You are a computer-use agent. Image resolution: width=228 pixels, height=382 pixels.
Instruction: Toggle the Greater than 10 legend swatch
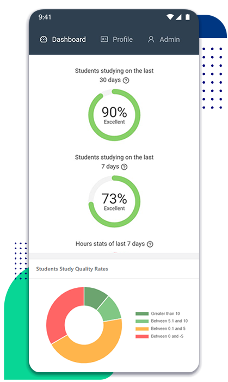point(142,313)
